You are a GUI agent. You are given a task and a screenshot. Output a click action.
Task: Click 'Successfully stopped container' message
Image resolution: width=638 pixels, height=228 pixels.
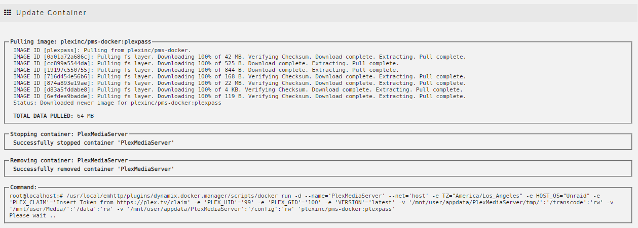point(93,143)
